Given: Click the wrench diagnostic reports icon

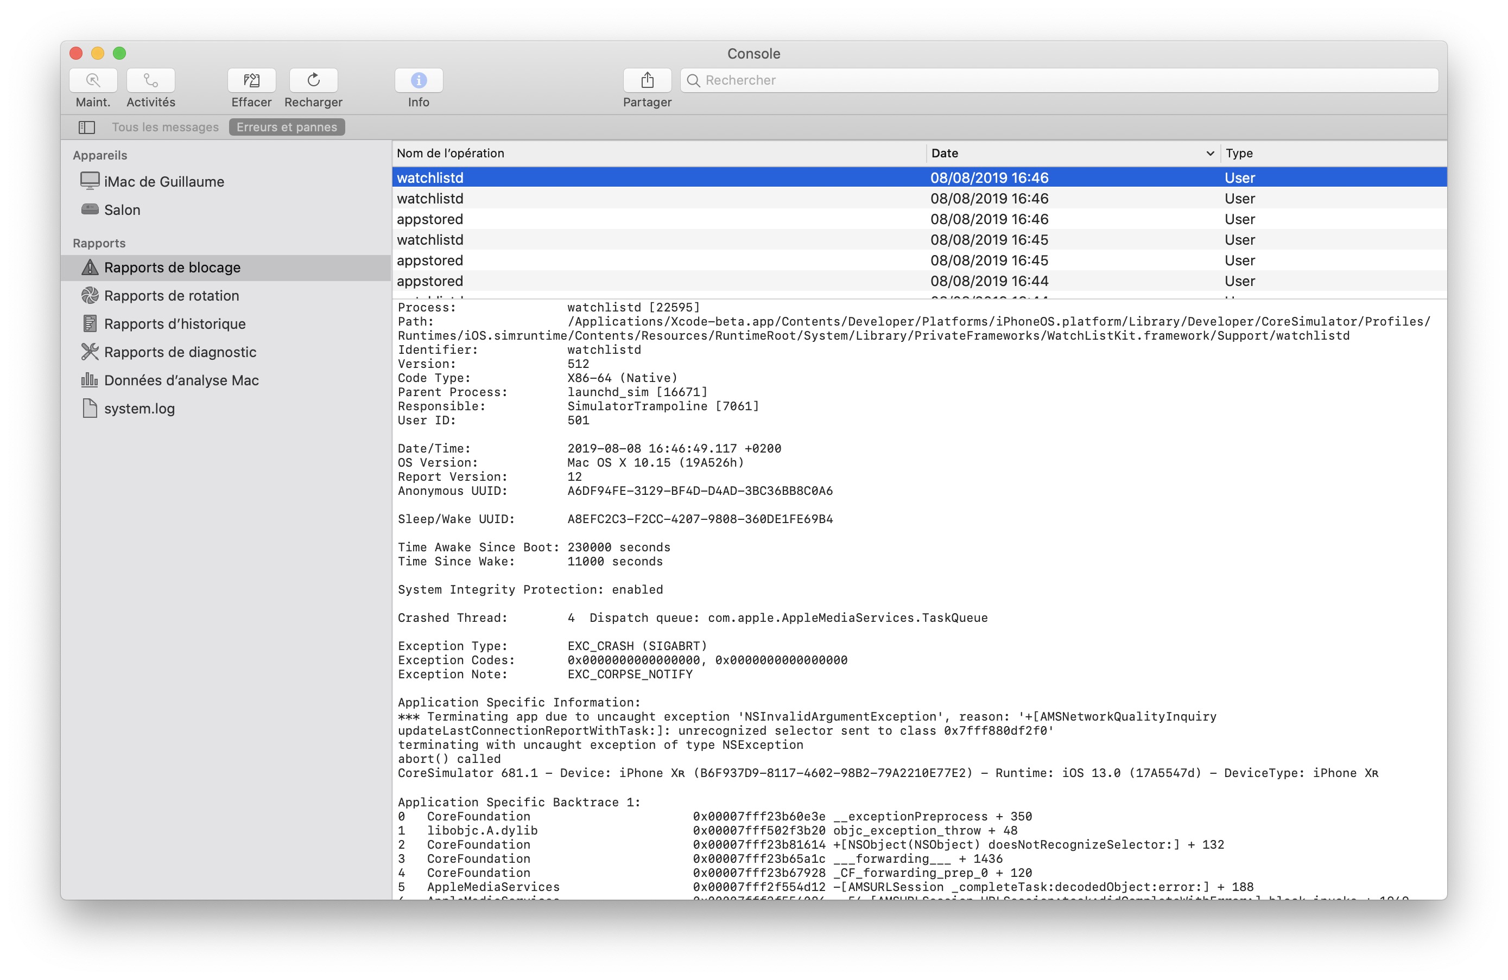Looking at the screenshot, I should click(x=90, y=352).
